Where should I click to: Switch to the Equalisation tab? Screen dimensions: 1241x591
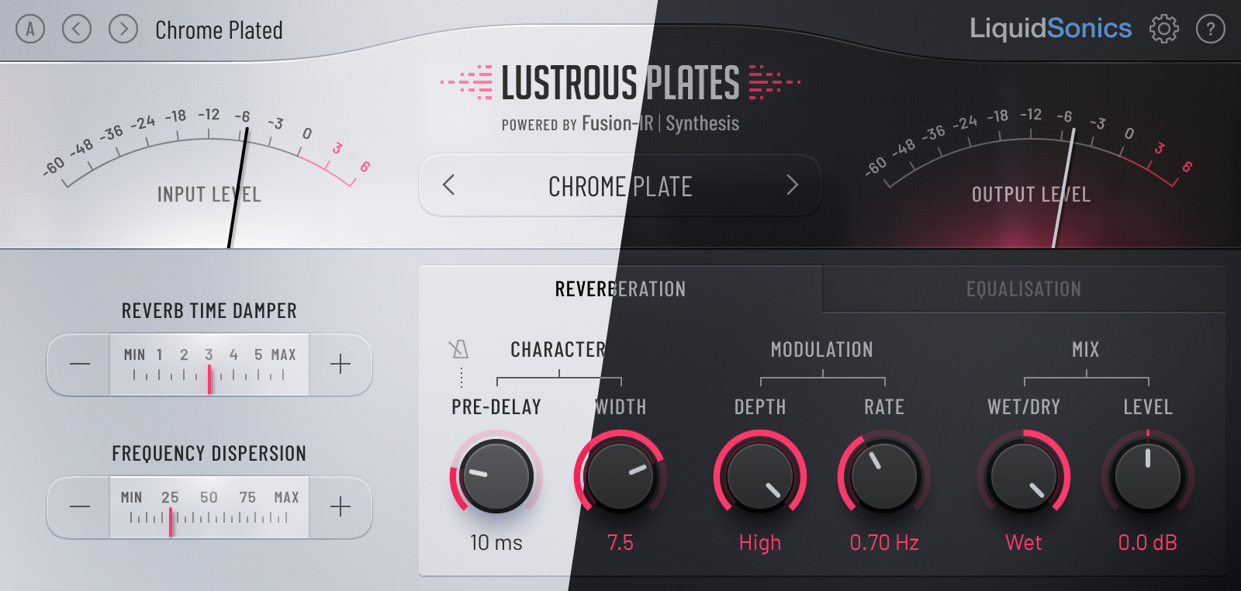(x=1024, y=289)
